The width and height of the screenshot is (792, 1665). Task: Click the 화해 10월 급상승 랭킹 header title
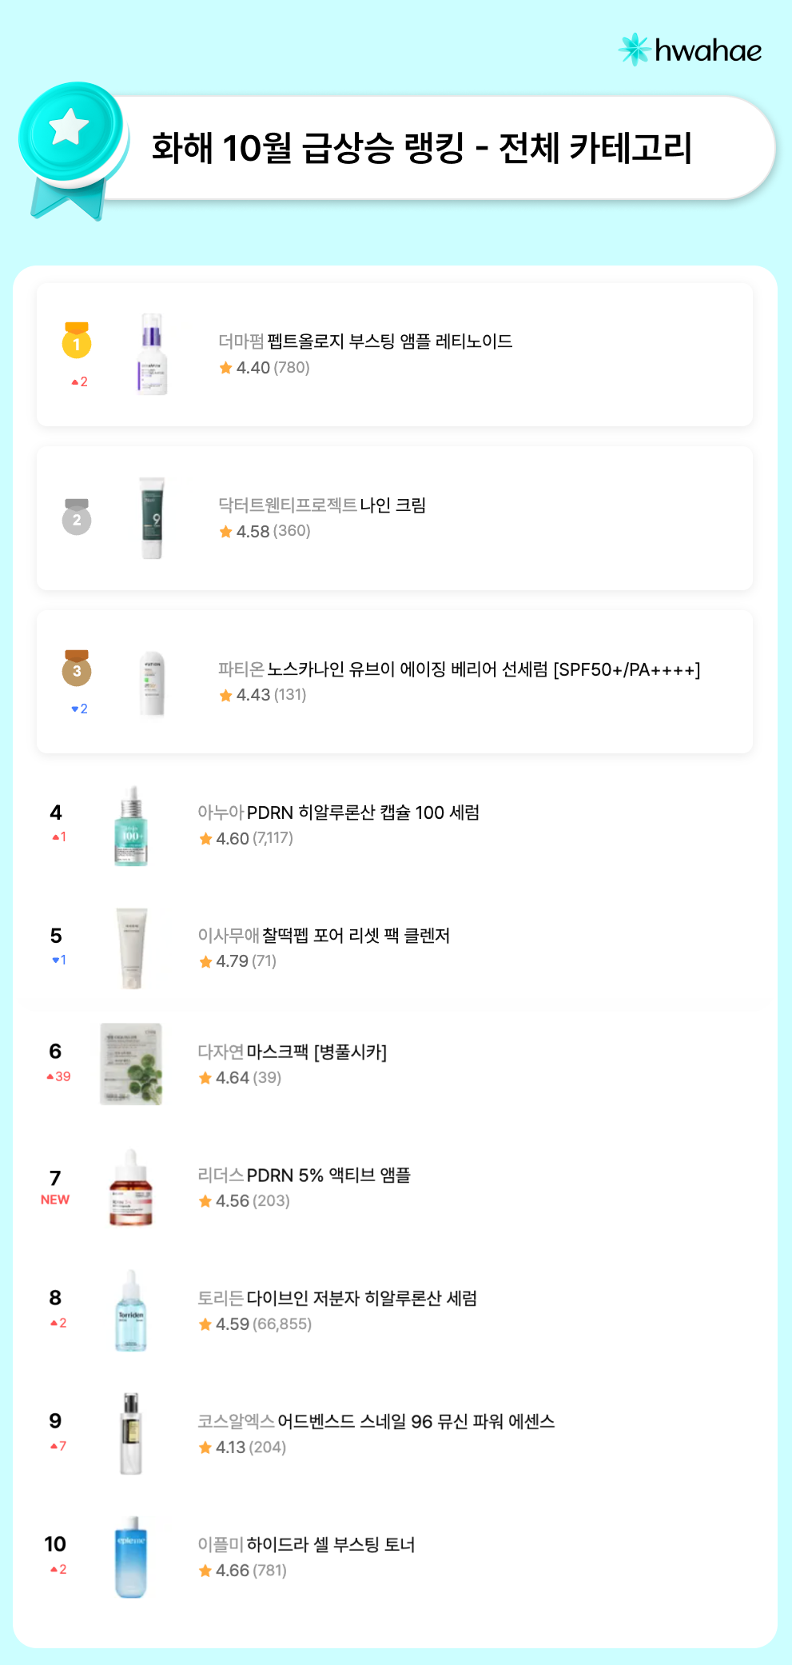click(421, 148)
